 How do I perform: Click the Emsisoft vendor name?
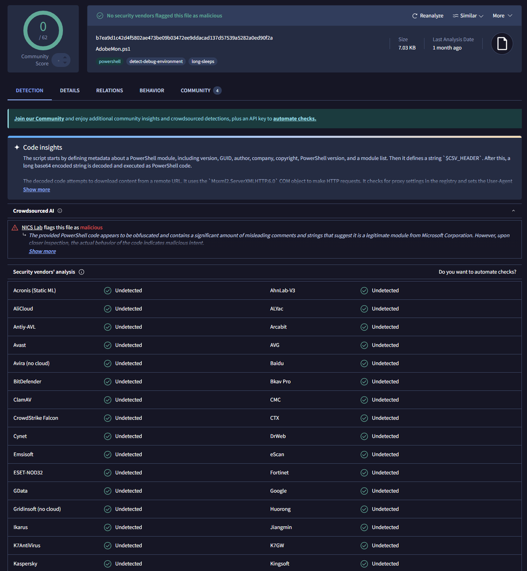point(23,454)
